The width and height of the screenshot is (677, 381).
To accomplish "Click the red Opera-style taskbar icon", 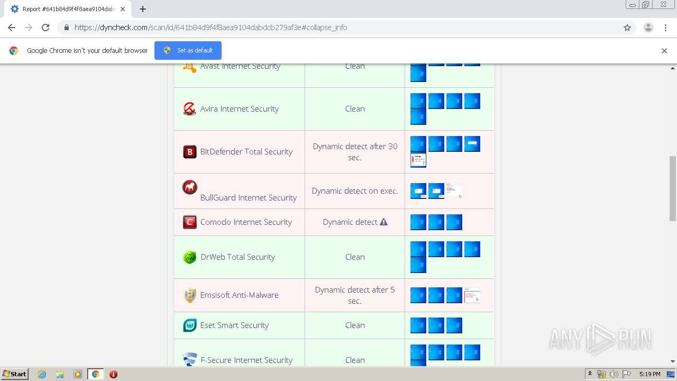I will tap(113, 374).
